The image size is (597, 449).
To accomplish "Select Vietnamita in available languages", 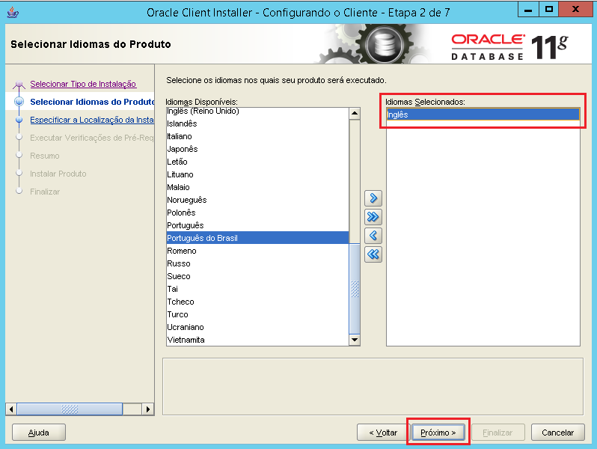I will (257, 340).
